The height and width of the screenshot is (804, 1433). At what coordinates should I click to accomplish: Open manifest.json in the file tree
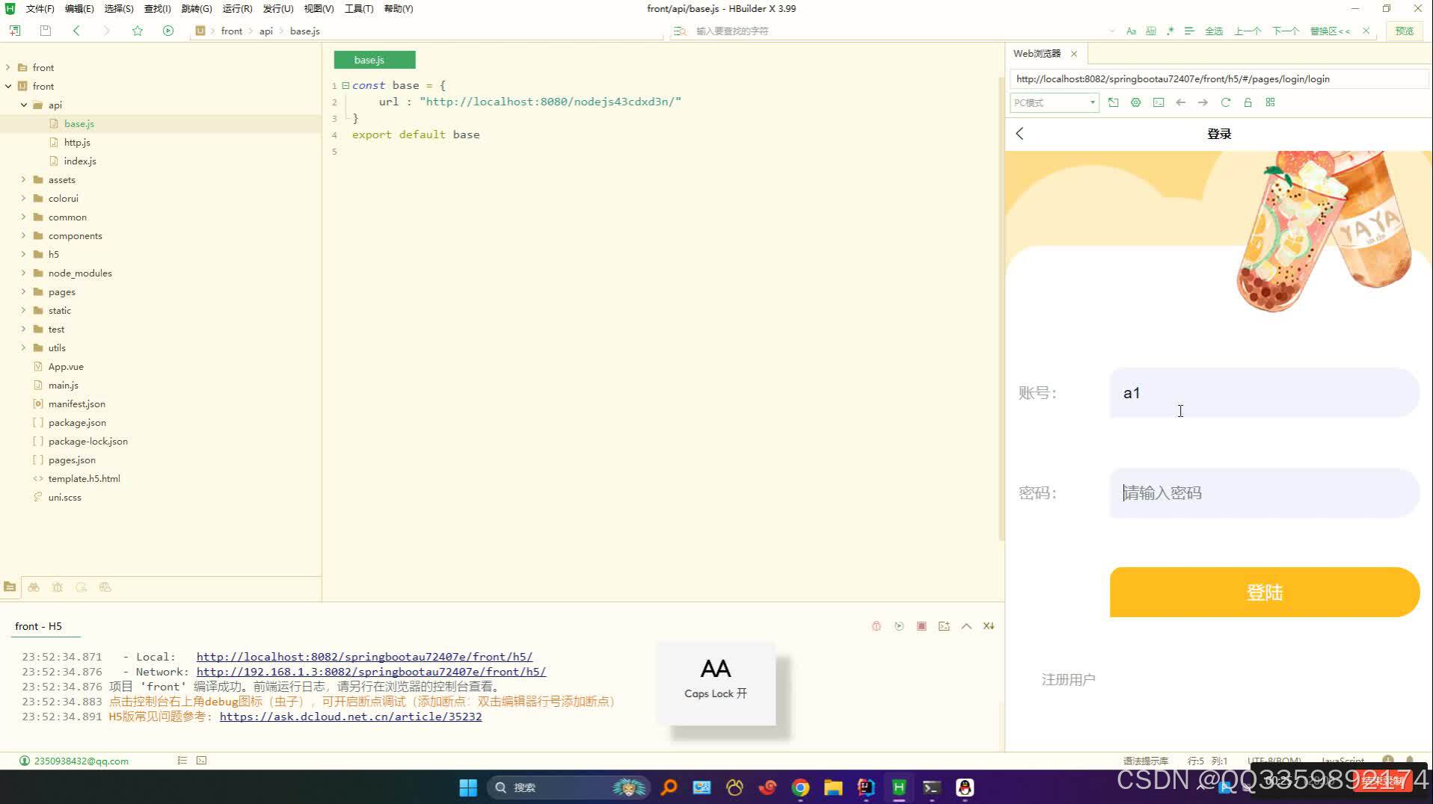(x=77, y=403)
